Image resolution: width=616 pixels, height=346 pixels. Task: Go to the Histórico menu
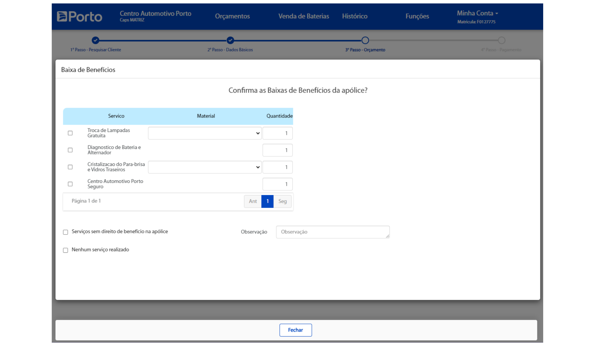(x=355, y=16)
